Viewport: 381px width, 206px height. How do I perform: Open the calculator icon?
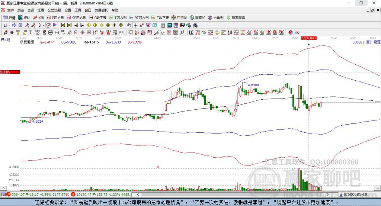click(170, 25)
